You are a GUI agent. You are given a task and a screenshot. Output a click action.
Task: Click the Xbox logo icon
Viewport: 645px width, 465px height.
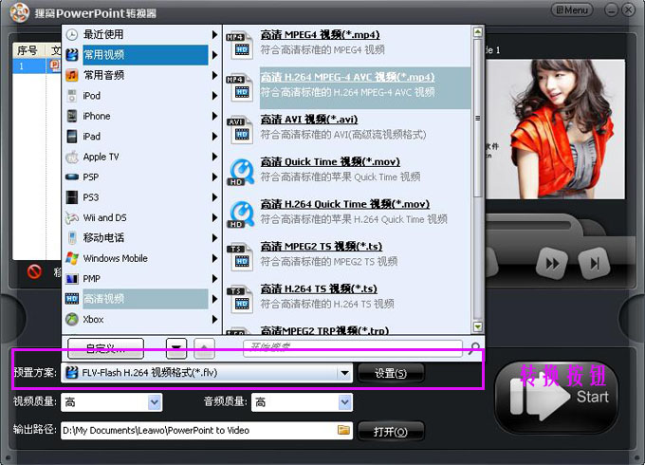[x=72, y=319]
